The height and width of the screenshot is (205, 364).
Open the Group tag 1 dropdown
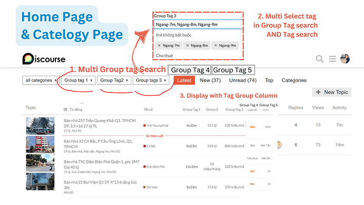pyautogui.click(x=78, y=80)
